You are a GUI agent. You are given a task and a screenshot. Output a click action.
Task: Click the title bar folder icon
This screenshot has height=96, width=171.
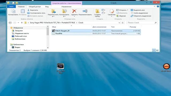pos(8,3)
